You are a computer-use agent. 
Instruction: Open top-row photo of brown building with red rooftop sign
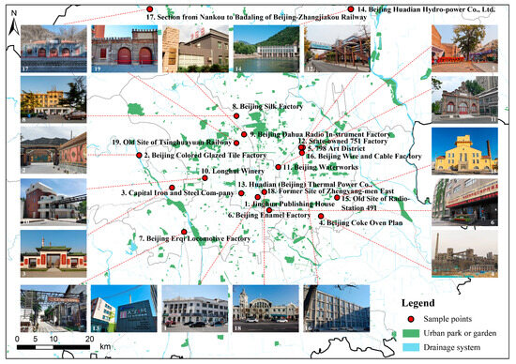195,49
